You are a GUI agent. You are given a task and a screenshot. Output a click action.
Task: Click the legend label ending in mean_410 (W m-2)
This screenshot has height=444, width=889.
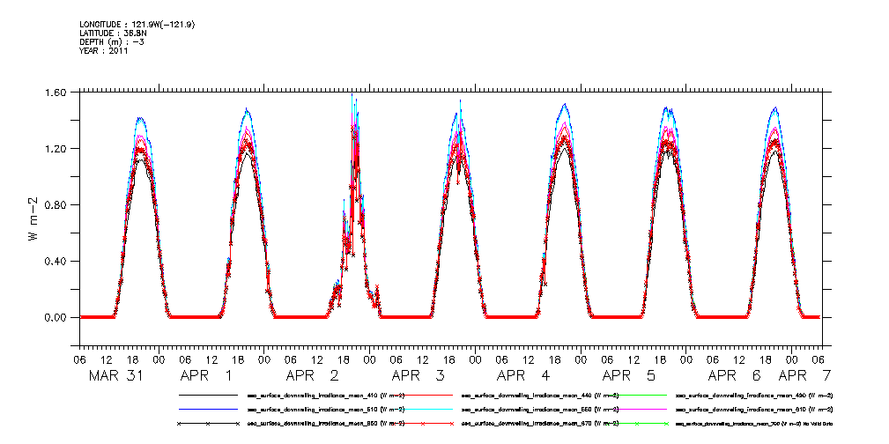point(325,395)
